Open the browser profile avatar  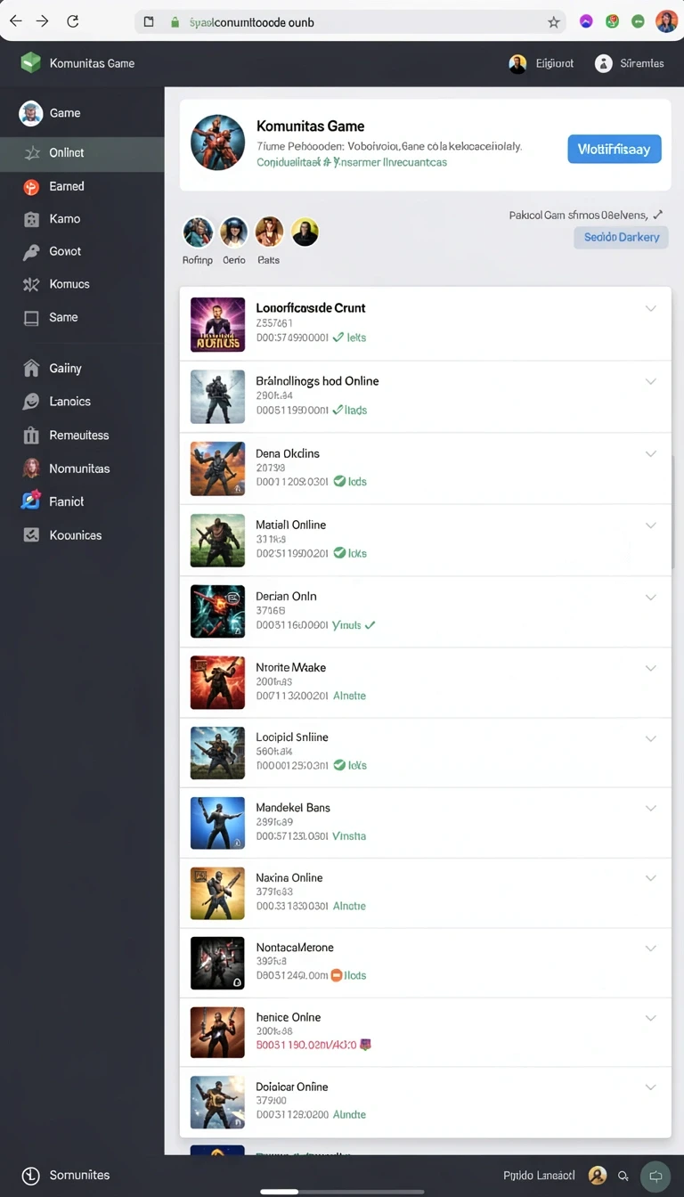(x=666, y=21)
